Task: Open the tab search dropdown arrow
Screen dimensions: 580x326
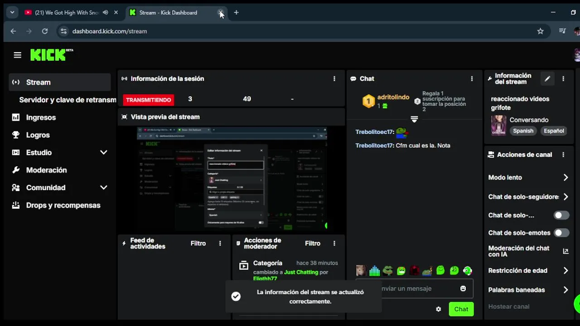Action: click(x=12, y=13)
